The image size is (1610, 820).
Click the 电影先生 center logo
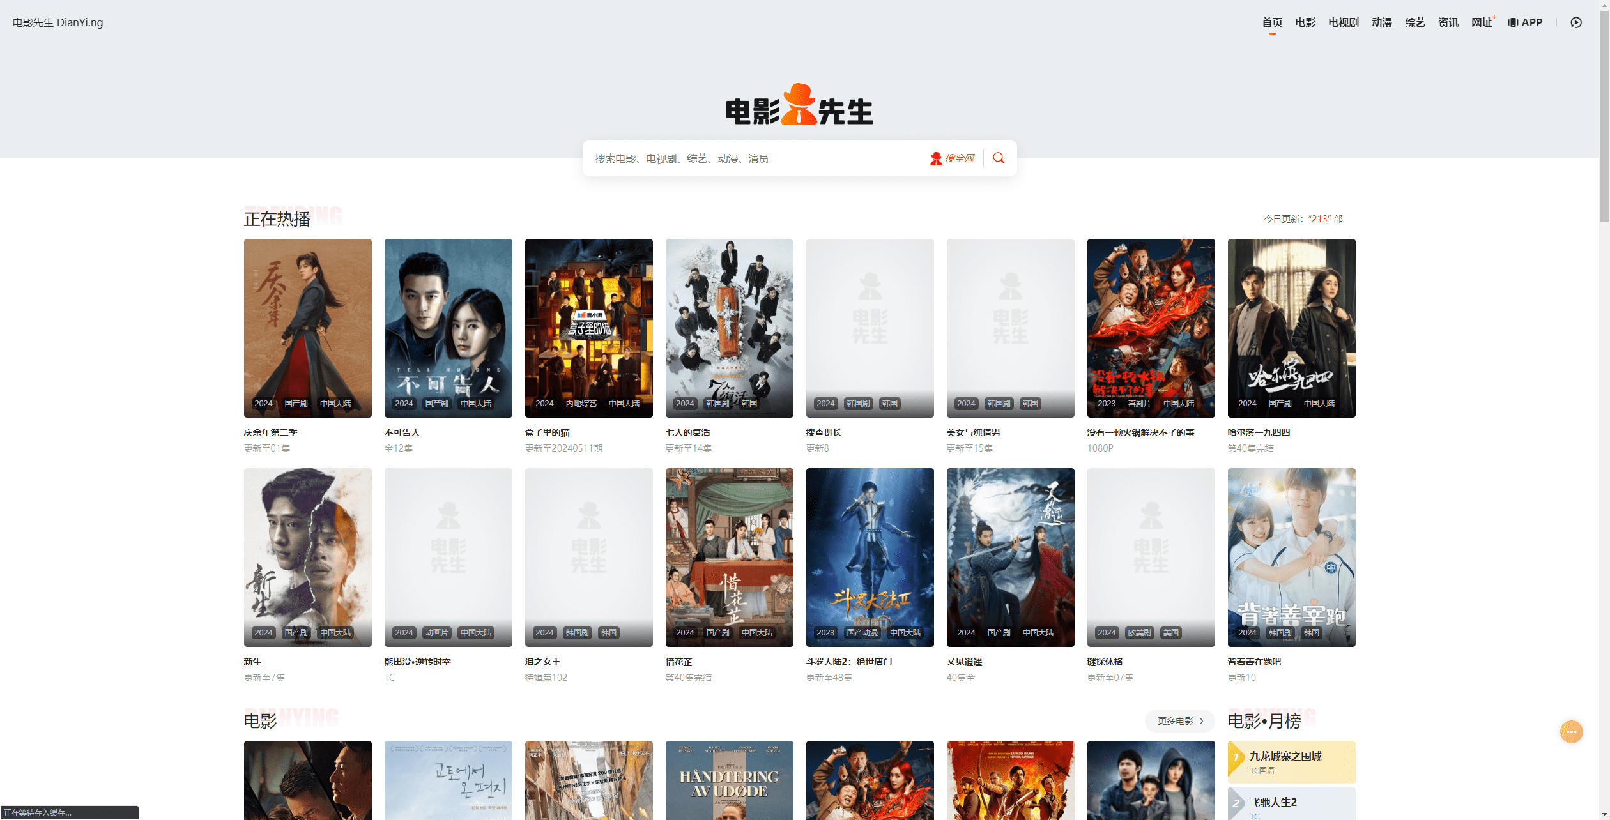pyautogui.click(x=799, y=105)
